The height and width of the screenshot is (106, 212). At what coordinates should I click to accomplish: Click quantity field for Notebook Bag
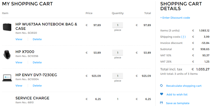pyautogui.click(x=118, y=25)
